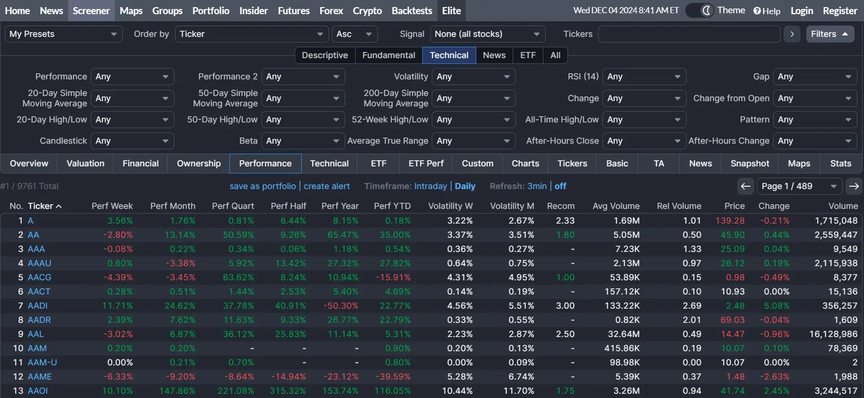The width and height of the screenshot is (864, 398).
Task: Go to the next results page arrow
Action: (854, 186)
